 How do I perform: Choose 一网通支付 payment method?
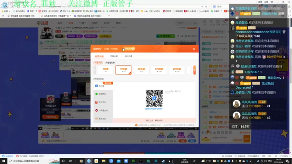[103, 110]
